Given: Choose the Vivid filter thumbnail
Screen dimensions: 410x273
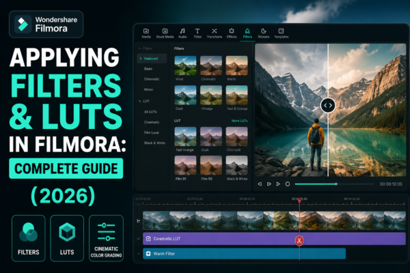Looking at the screenshot, I should point(185,66).
